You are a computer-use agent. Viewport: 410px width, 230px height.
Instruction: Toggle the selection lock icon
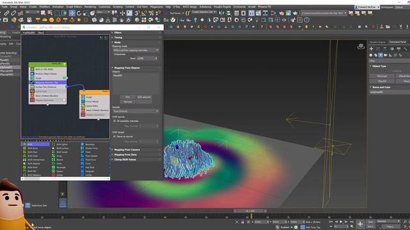243,222
